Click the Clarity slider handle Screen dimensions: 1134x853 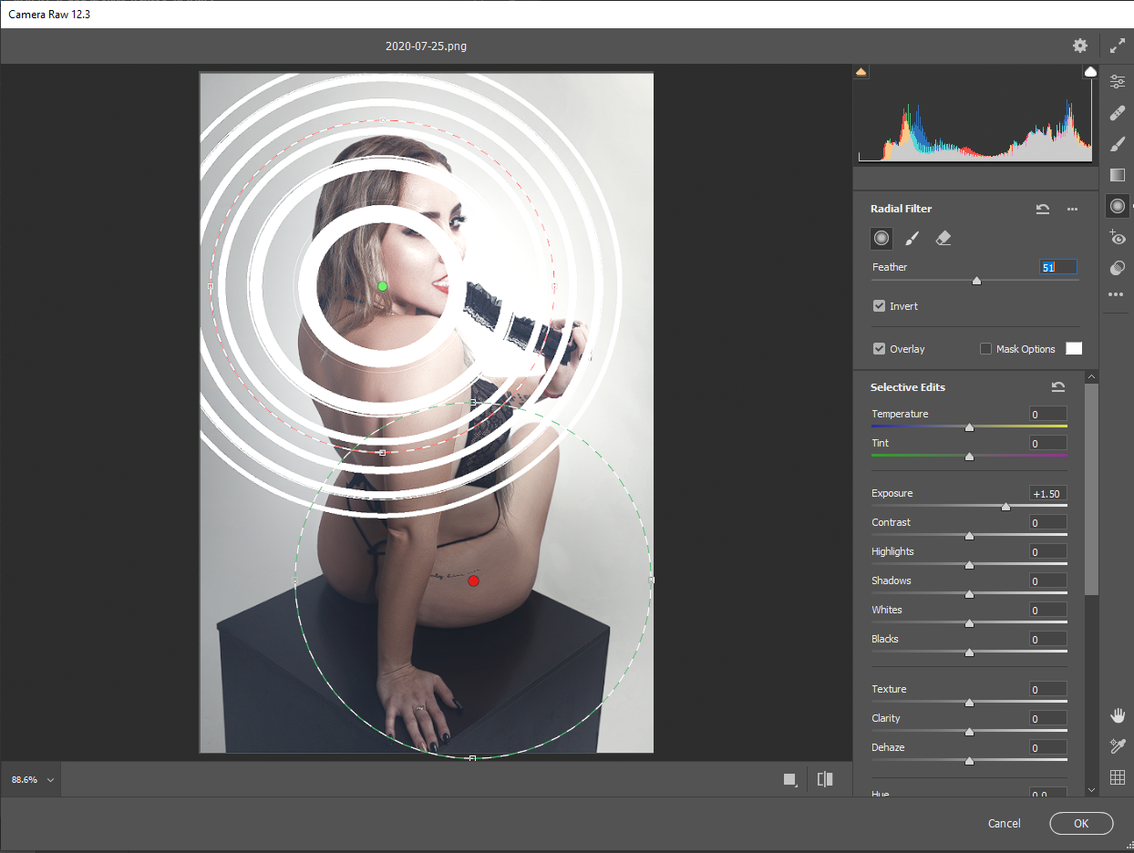(x=969, y=731)
